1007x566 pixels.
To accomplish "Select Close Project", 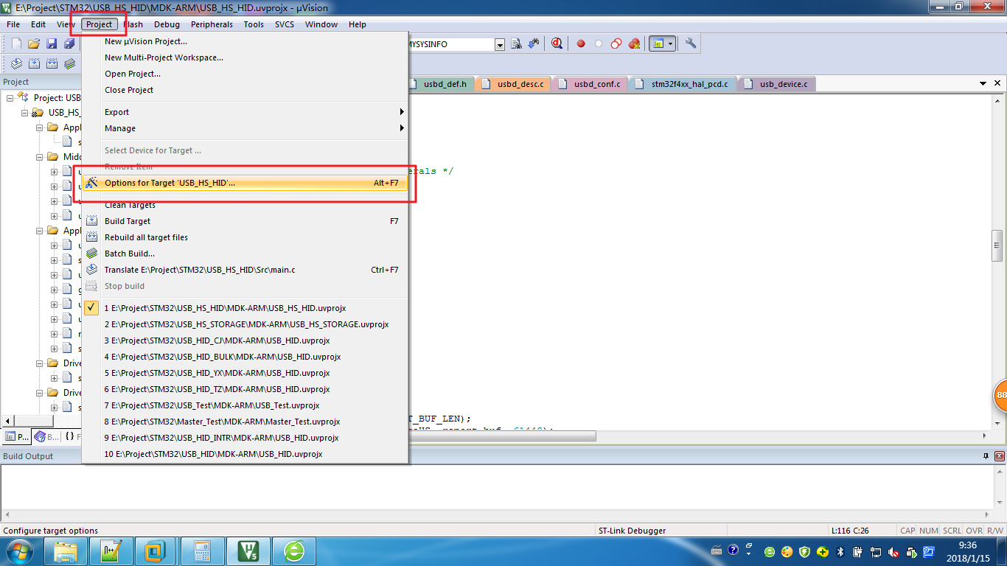I will tap(245, 90).
